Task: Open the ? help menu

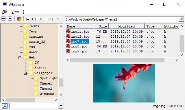Action: pyautogui.click(x=24, y=12)
